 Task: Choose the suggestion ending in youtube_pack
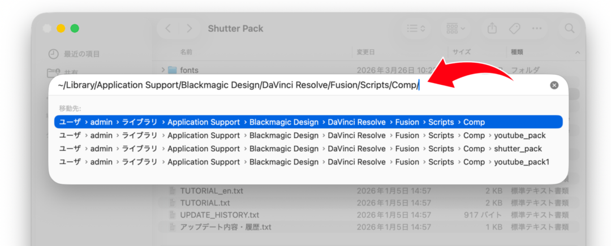(x=308, y=136)
